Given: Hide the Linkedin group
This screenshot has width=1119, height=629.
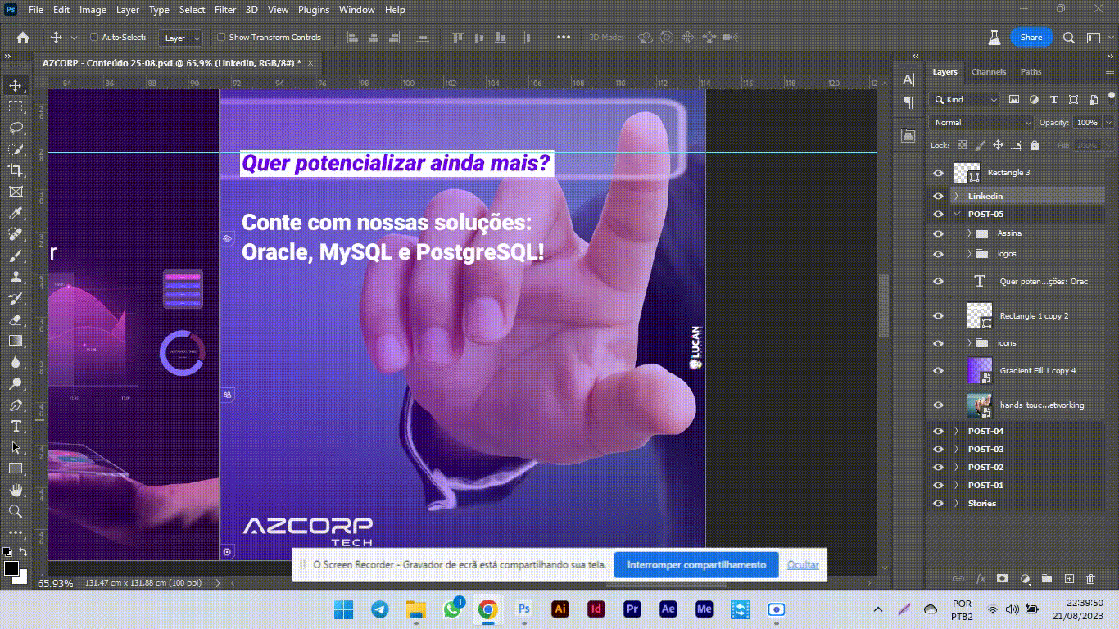Looking at the screenshot, I should point(938,196).
